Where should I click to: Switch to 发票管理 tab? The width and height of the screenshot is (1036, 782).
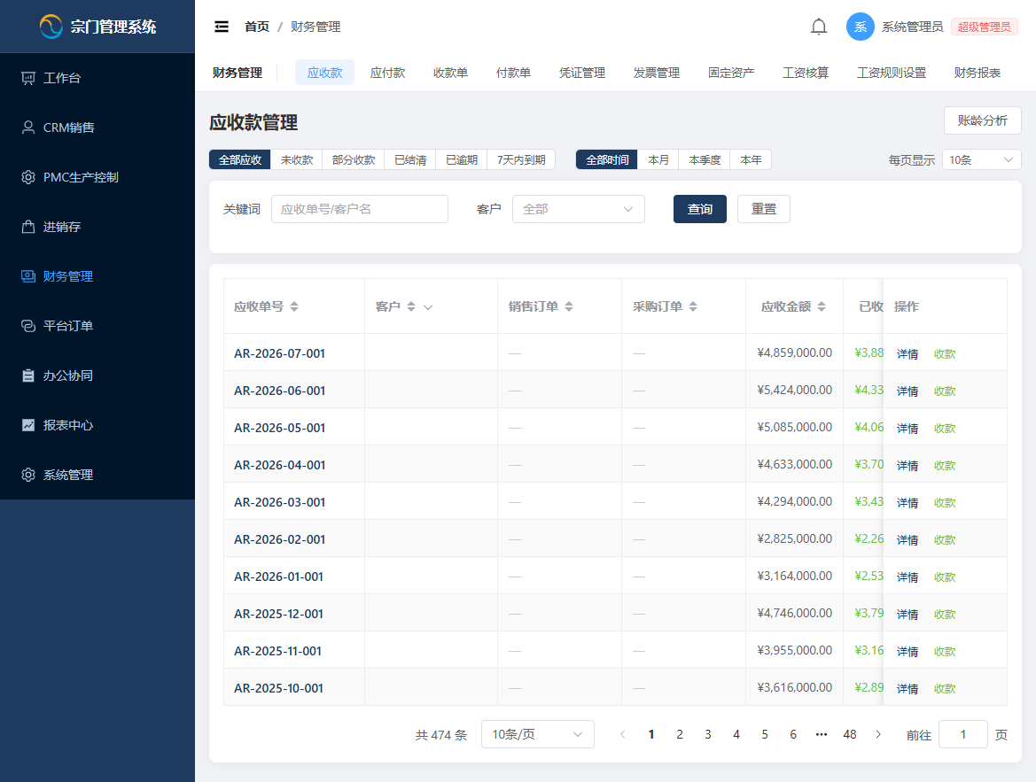657,73
